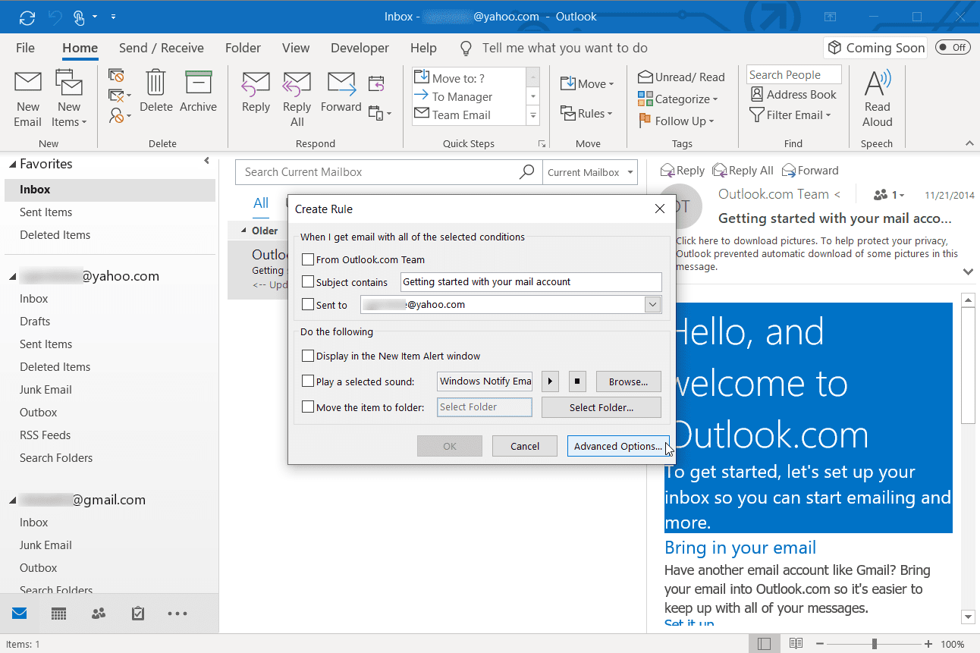Check the Subject contains checkbox

(x=307, y=282)
